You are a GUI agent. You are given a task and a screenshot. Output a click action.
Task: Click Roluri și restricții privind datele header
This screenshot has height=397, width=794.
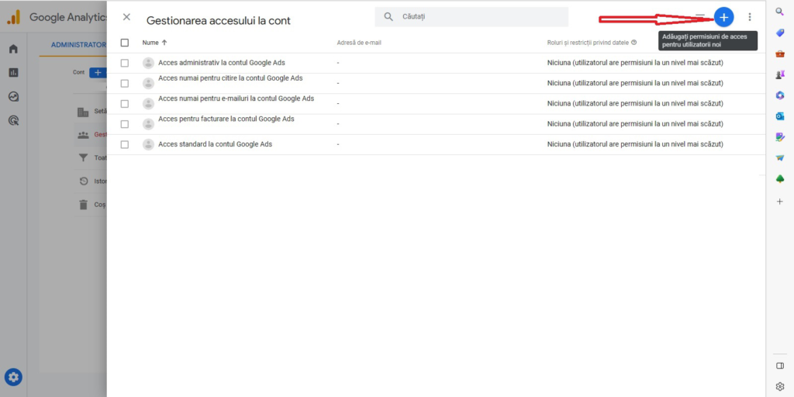pos(588,43)
